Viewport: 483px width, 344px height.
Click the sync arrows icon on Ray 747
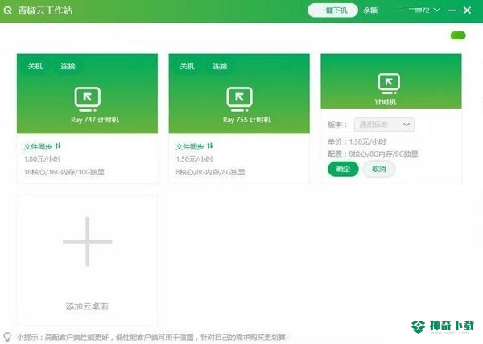[58, 145]
